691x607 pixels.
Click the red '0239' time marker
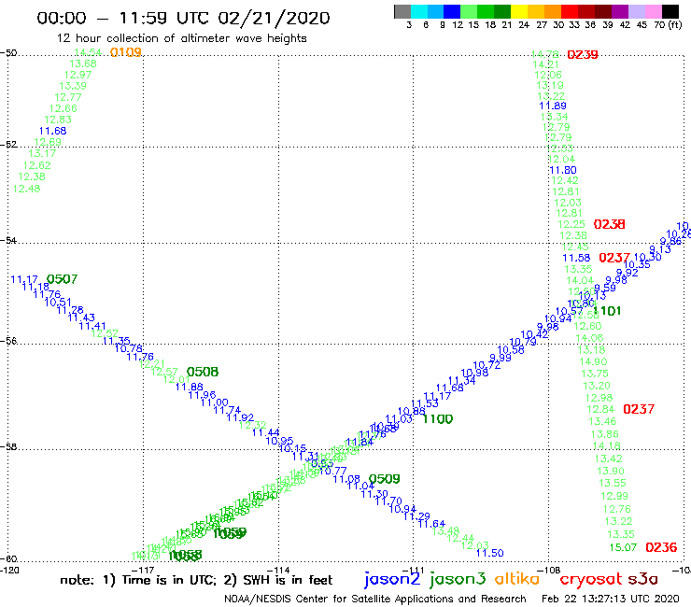point(583,55)
